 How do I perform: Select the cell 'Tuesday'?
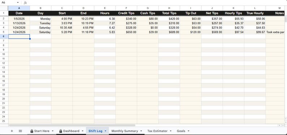pyautogui.click(x=40, y=23)
